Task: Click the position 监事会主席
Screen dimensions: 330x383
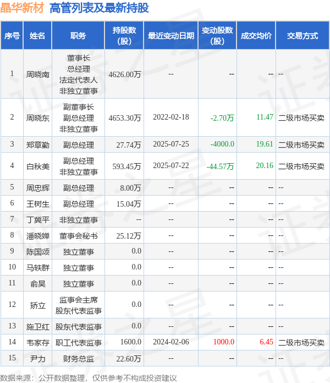Action: point(78,300)
